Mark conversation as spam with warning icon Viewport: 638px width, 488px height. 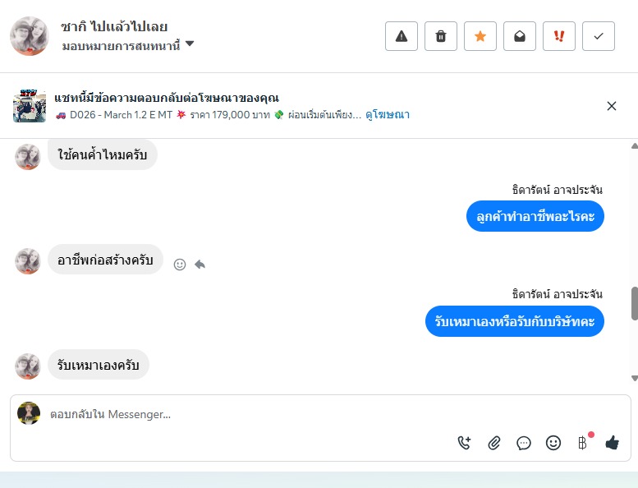coord(402,36)
